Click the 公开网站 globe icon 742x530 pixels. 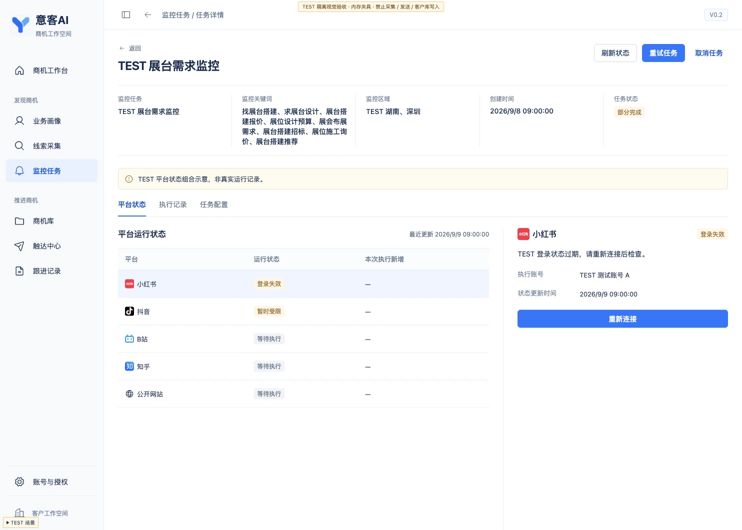[129, 394]
